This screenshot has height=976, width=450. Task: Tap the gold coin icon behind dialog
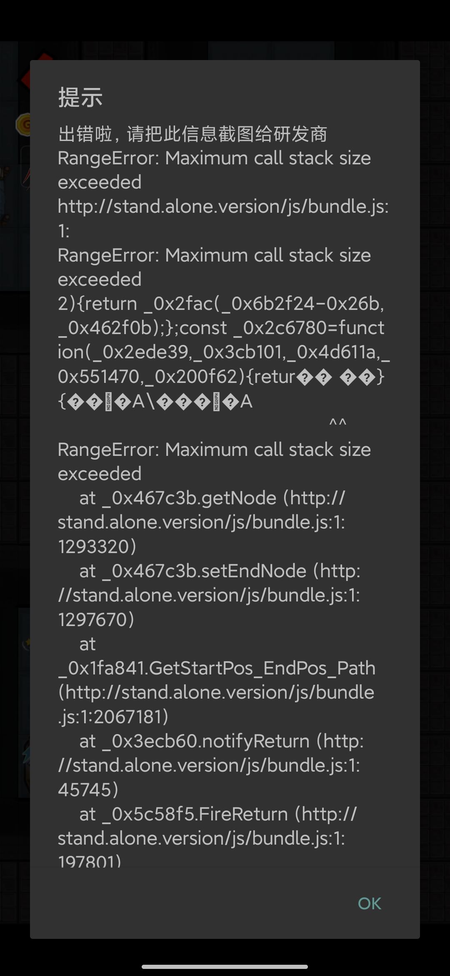pyautogui.click(x=23, y=124)
